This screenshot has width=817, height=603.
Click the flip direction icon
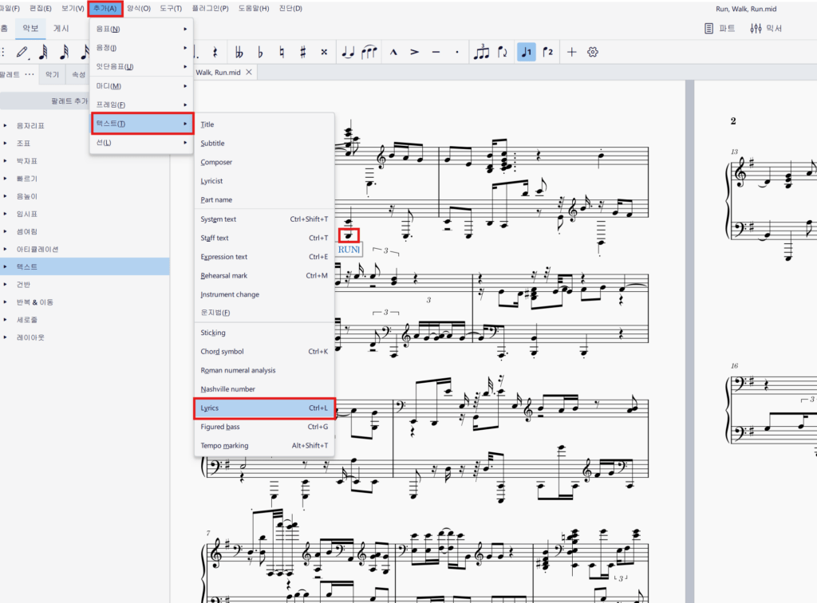[x=503, y=52]
